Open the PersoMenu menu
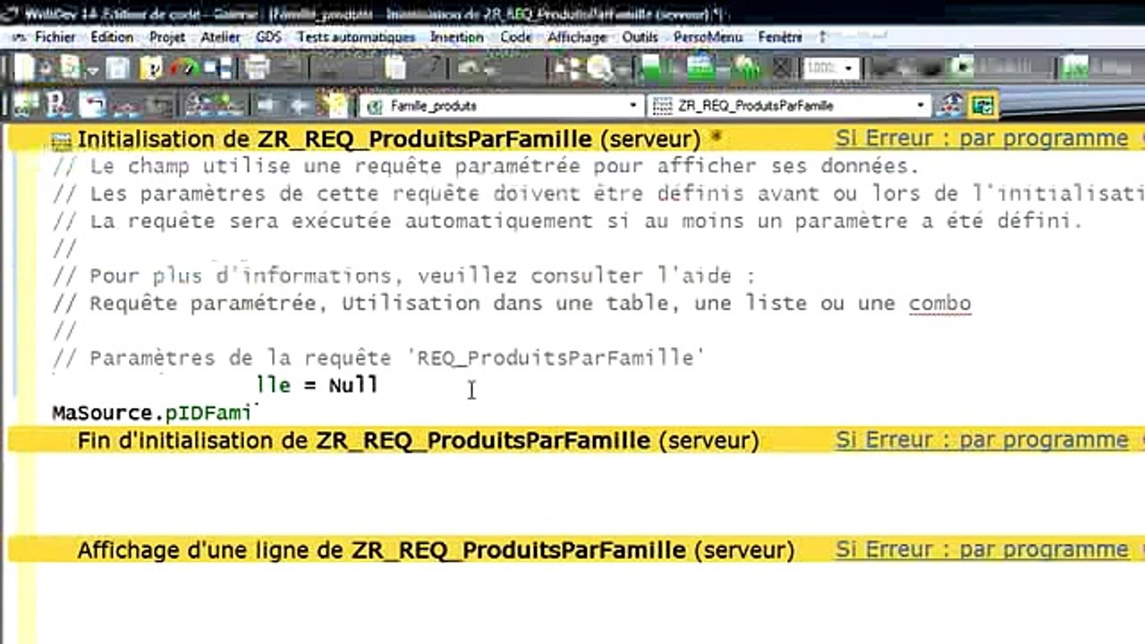The width and height of the screenshot is (1145, 644). tap(708, 38)
